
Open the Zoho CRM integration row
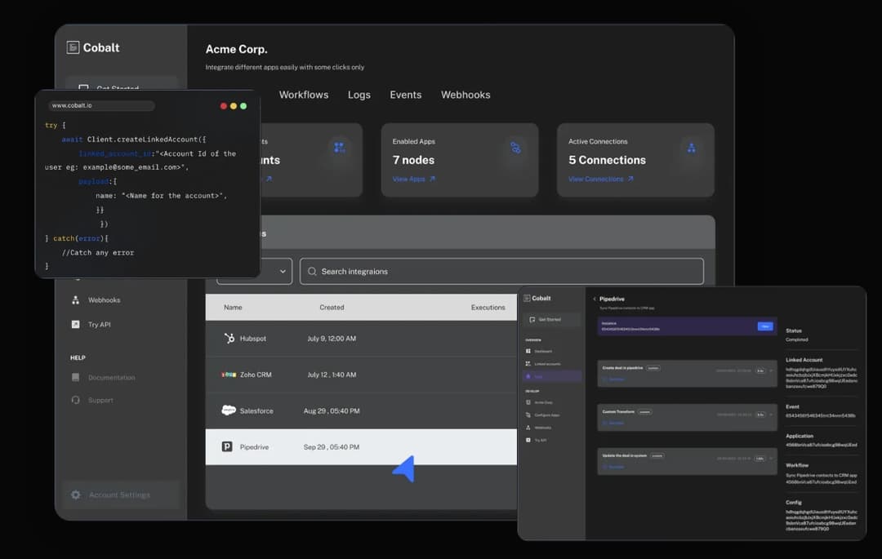[361, 375]
